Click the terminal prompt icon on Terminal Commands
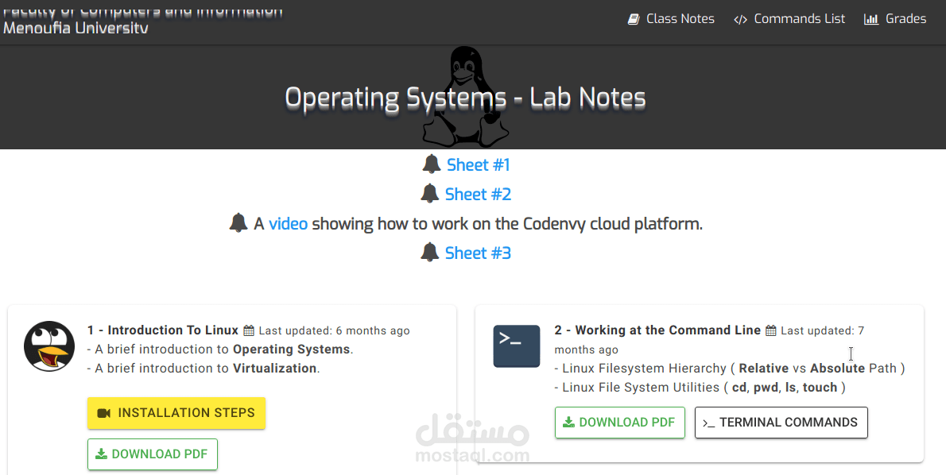 pyautogui.click(x=709, y=423)
